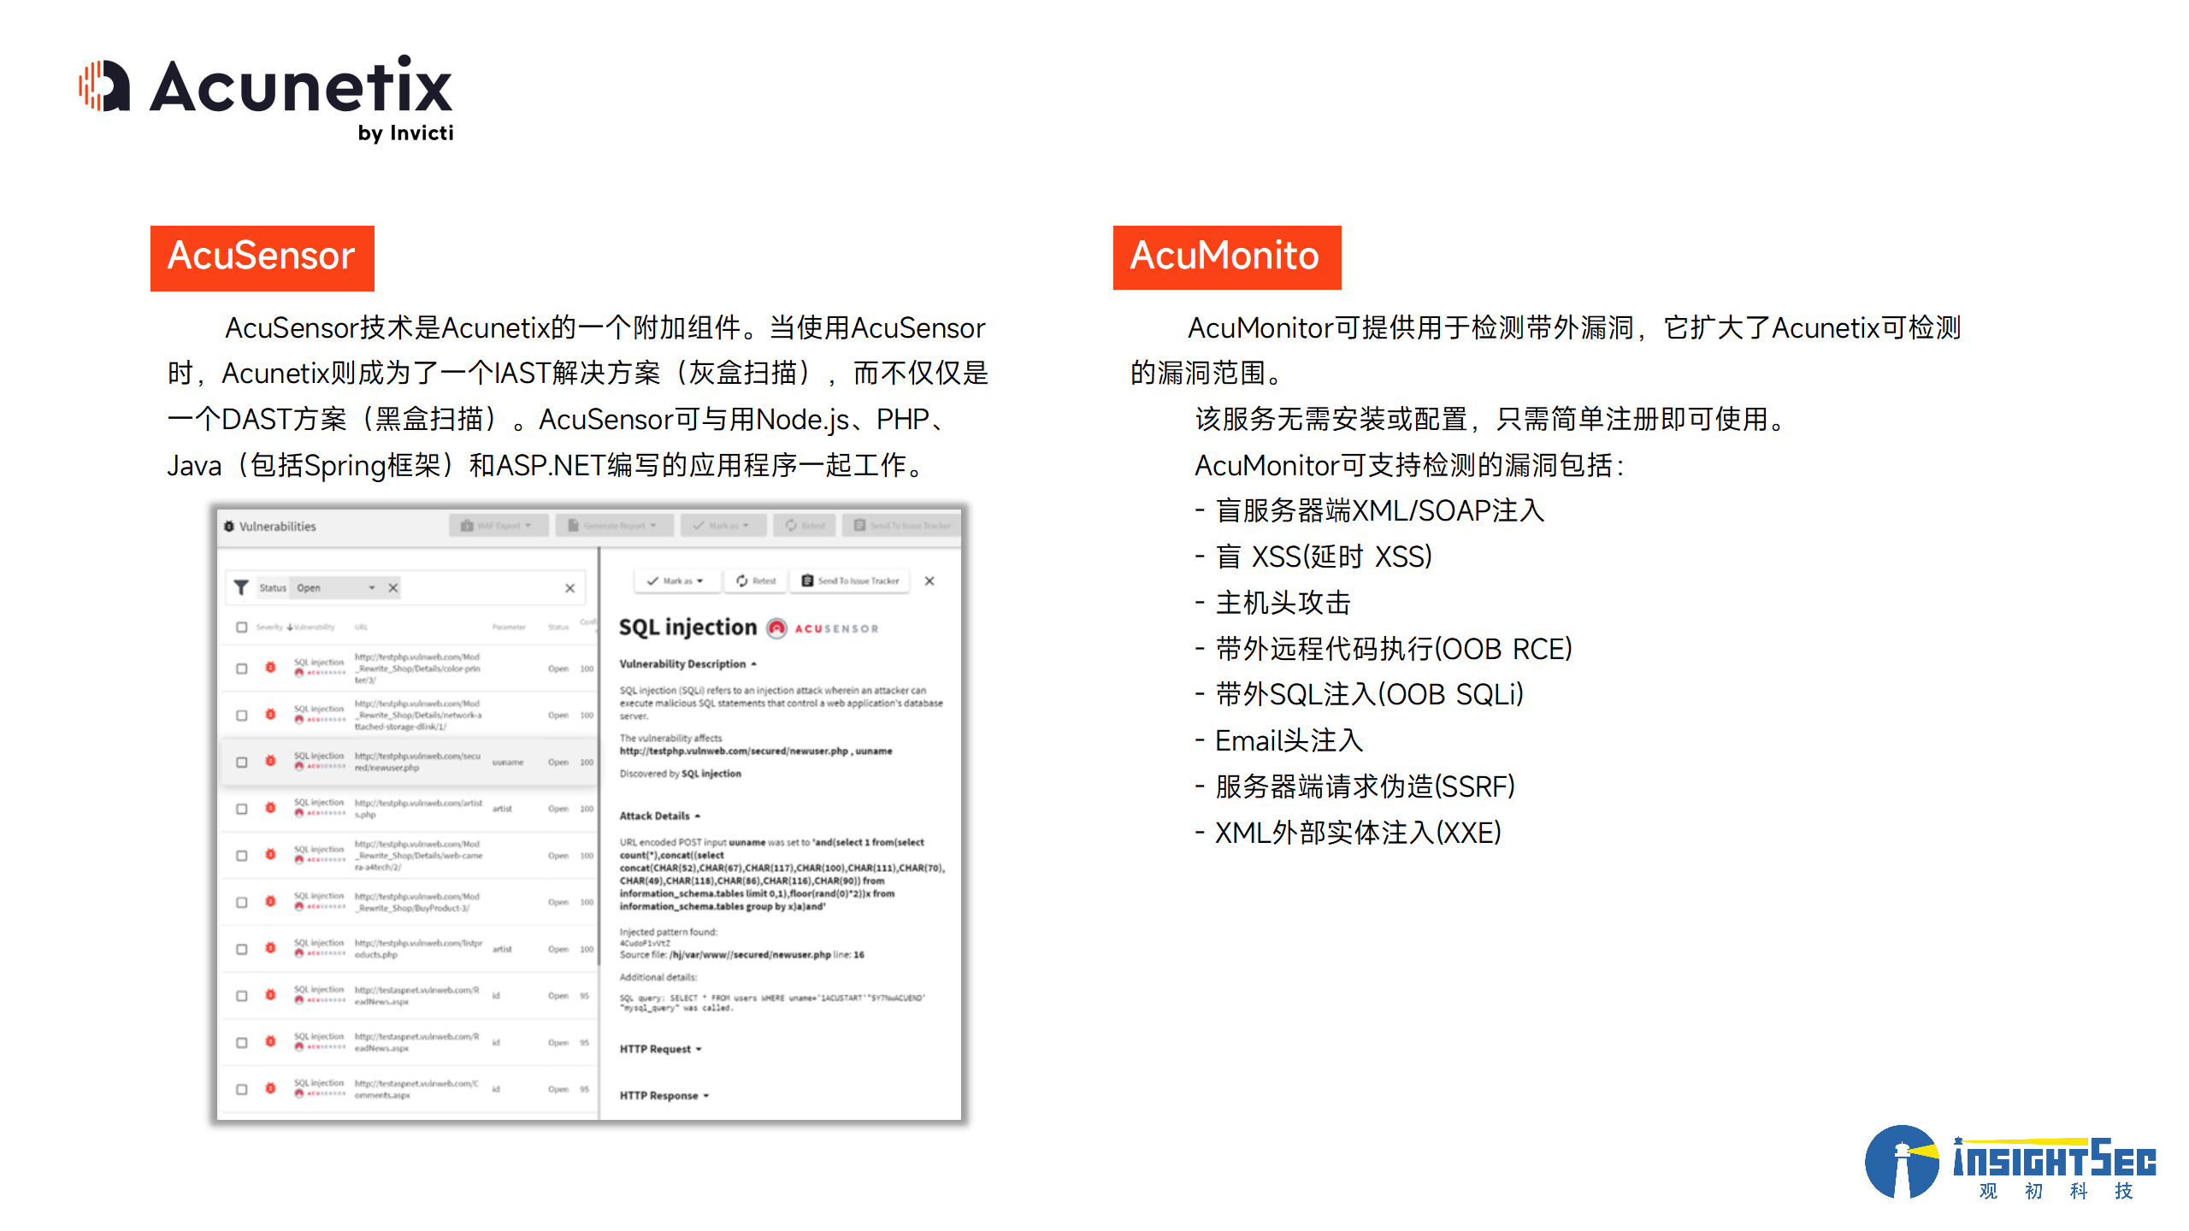
Task: Click the orange AcuSensor heading box
Action: (263, 258)
